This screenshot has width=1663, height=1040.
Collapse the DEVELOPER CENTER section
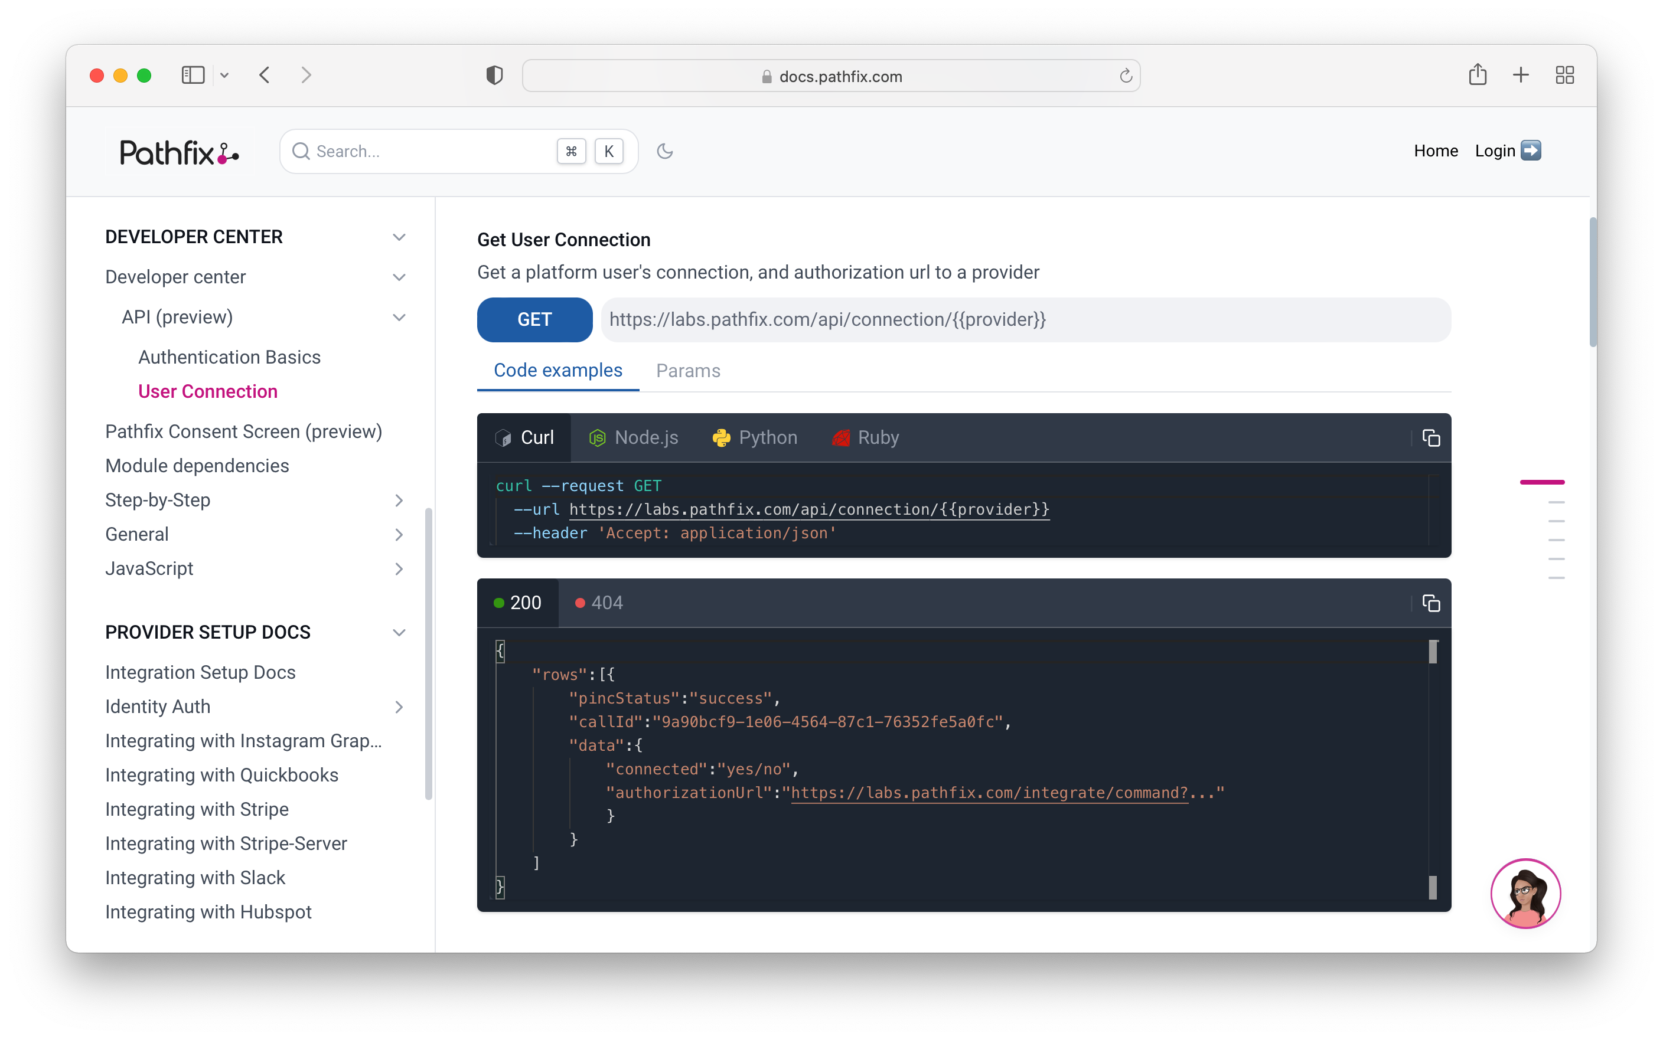click(x=399, y=237)
